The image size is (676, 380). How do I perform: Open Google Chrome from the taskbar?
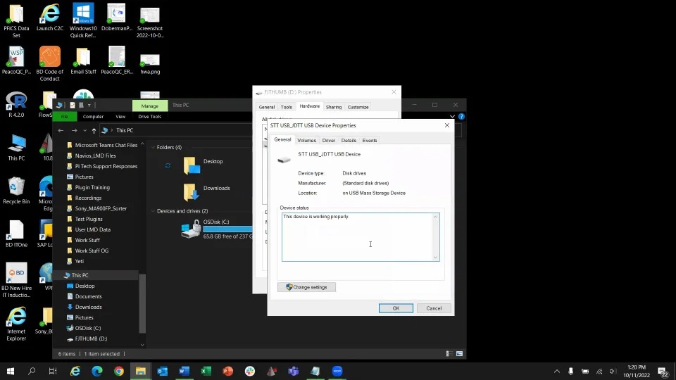(x=119, y=371)
